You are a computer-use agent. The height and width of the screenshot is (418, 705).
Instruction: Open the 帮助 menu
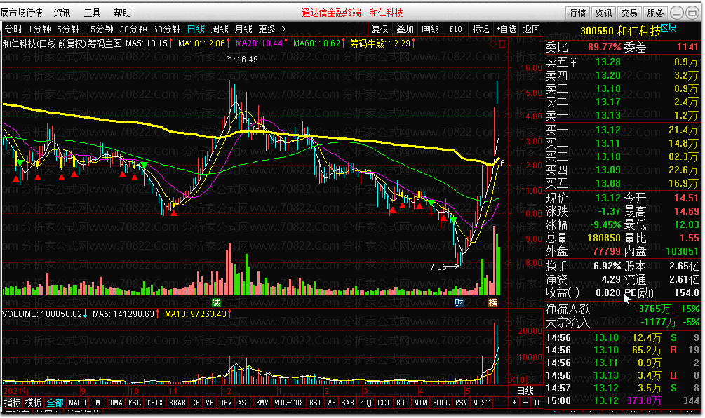[x=122, y=13]
